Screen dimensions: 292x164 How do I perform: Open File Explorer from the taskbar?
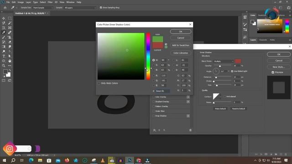pyautogui.click(x=40, y=160)
